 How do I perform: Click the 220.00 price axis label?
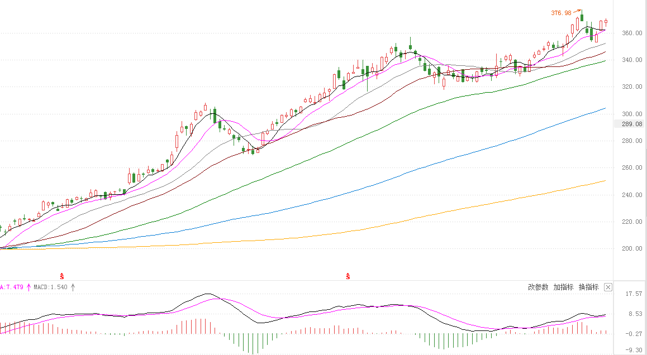pyautogui.click(x=632, y=222)
